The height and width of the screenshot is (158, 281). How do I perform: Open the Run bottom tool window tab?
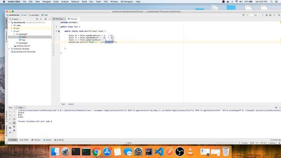coord(13,140)
